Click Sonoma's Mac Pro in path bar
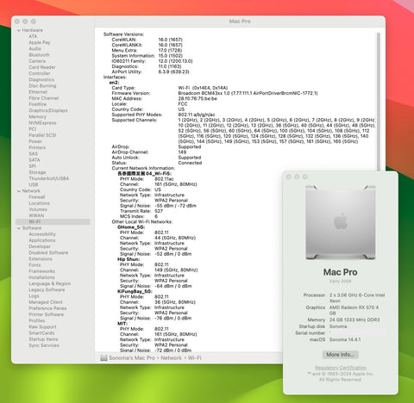This screenshot has width=414, height=403. (x=132, y=358)
